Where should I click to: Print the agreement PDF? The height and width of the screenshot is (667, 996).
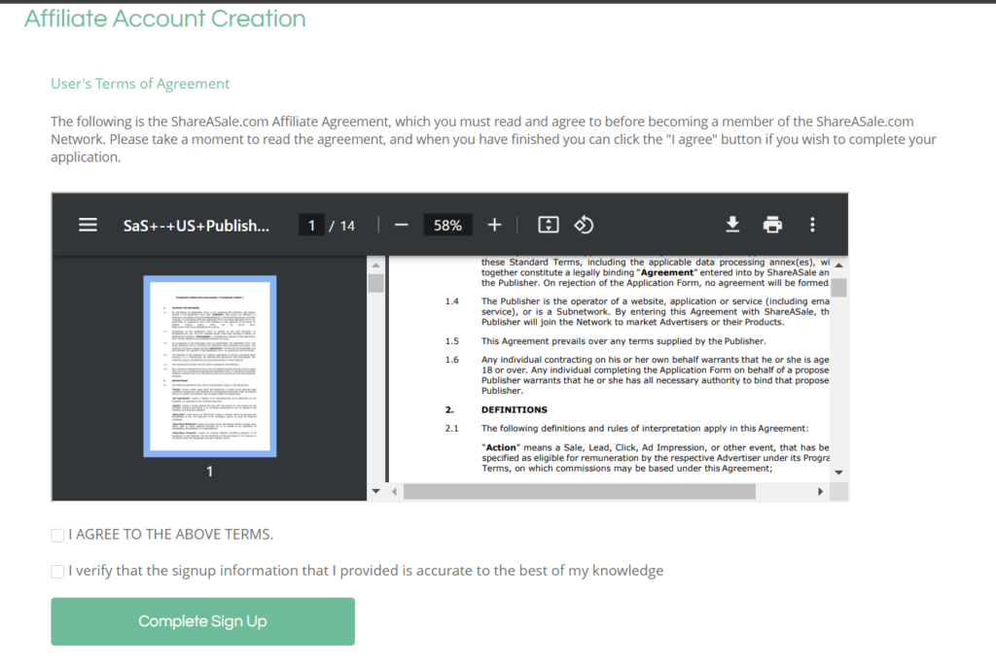coord(772,225)
